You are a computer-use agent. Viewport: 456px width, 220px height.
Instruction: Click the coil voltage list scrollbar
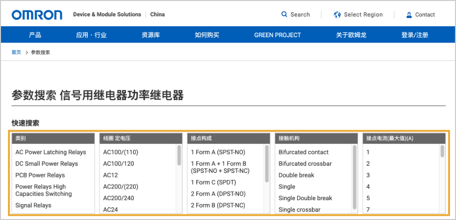(179, 155)
